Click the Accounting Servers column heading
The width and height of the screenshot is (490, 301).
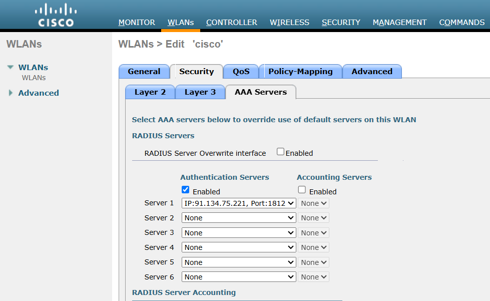tap(334, 177)
